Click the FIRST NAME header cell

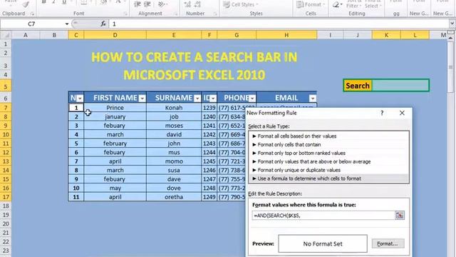pos(115,98)
